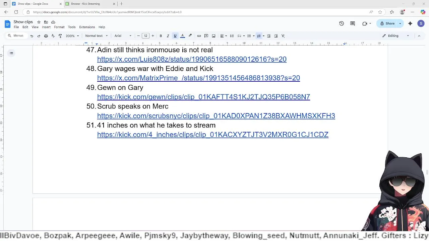Viewport: 429px width, 241px height.
Task: Open Gemini sparkle assistant
Action: pyautogui.click(x=410, y=23)
